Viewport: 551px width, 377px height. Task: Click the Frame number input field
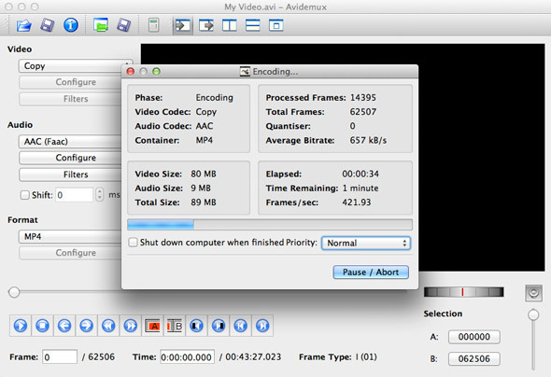tap(60, 357)
